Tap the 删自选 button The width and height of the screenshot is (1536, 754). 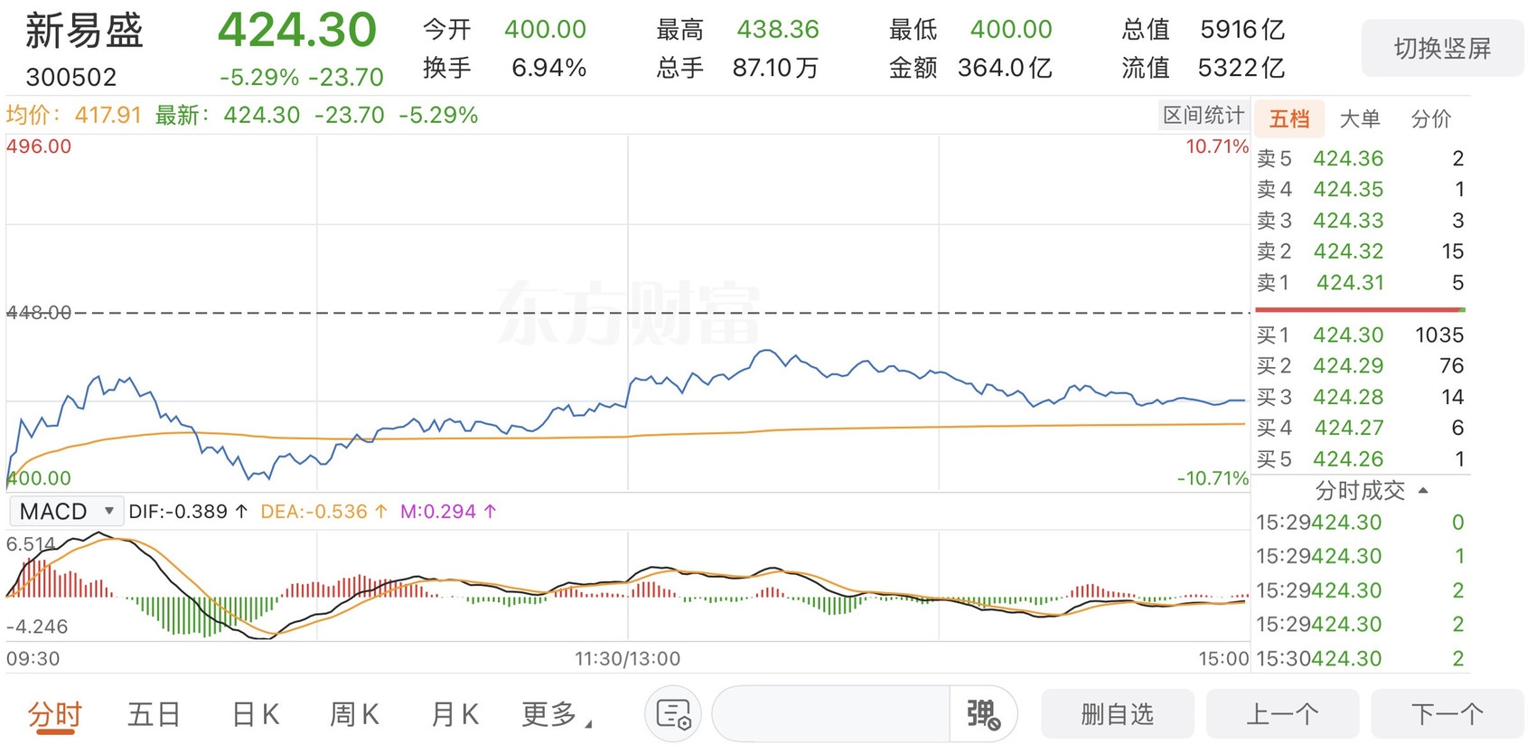(x=1118, y=714)
